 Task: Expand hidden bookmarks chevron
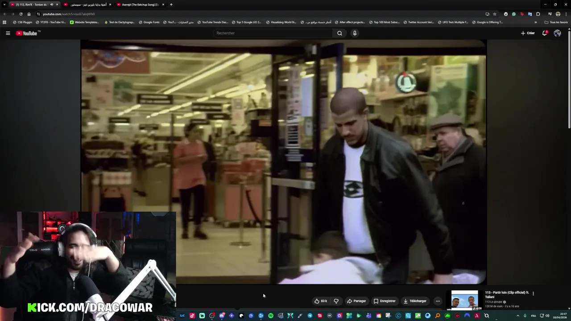pos(536,22)
